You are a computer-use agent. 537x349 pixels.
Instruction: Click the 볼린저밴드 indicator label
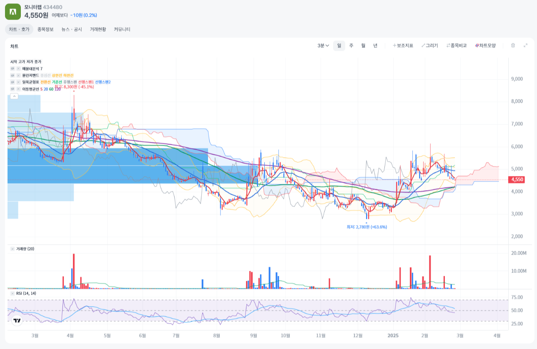(x=30, y=75)
